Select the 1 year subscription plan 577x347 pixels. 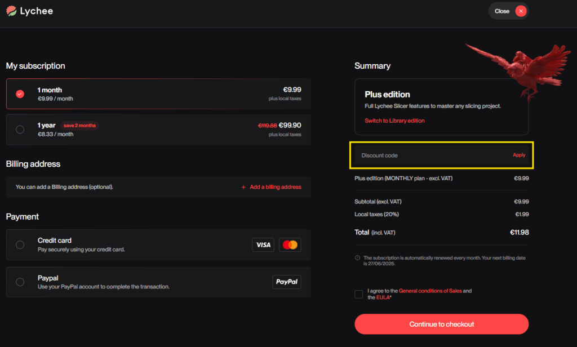[20, 129]
